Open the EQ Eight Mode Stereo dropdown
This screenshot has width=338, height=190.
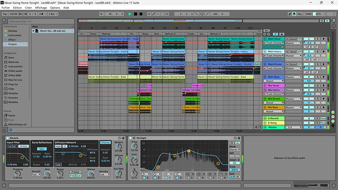pyautogui.click(x=234, y=150)
